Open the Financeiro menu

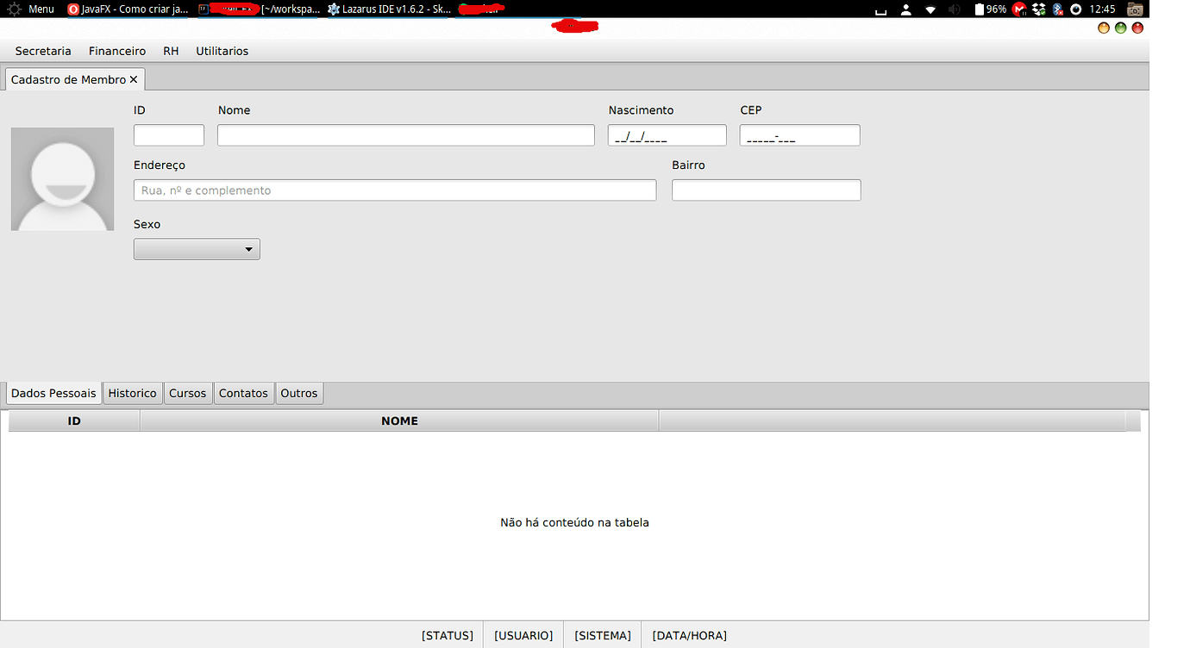(x=116, y=51)
